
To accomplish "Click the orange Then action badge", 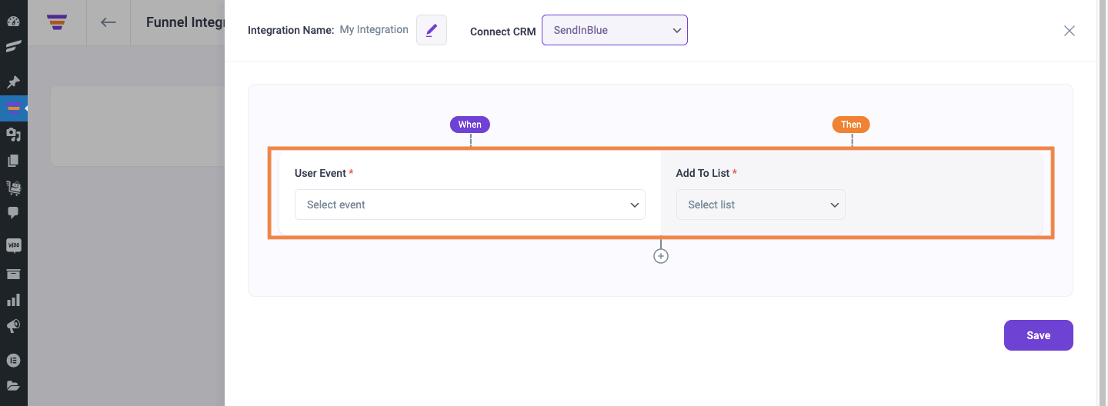I will pyautogui.click(x=851, y=125).
